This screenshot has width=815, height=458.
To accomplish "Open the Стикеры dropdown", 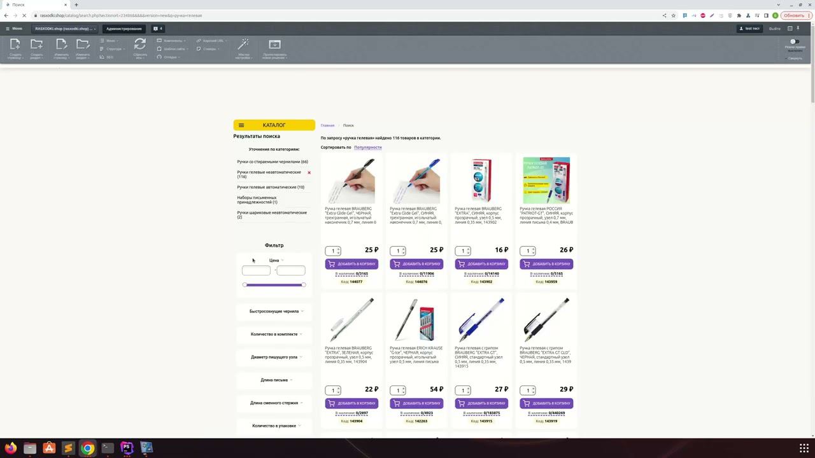I will 209,49.
